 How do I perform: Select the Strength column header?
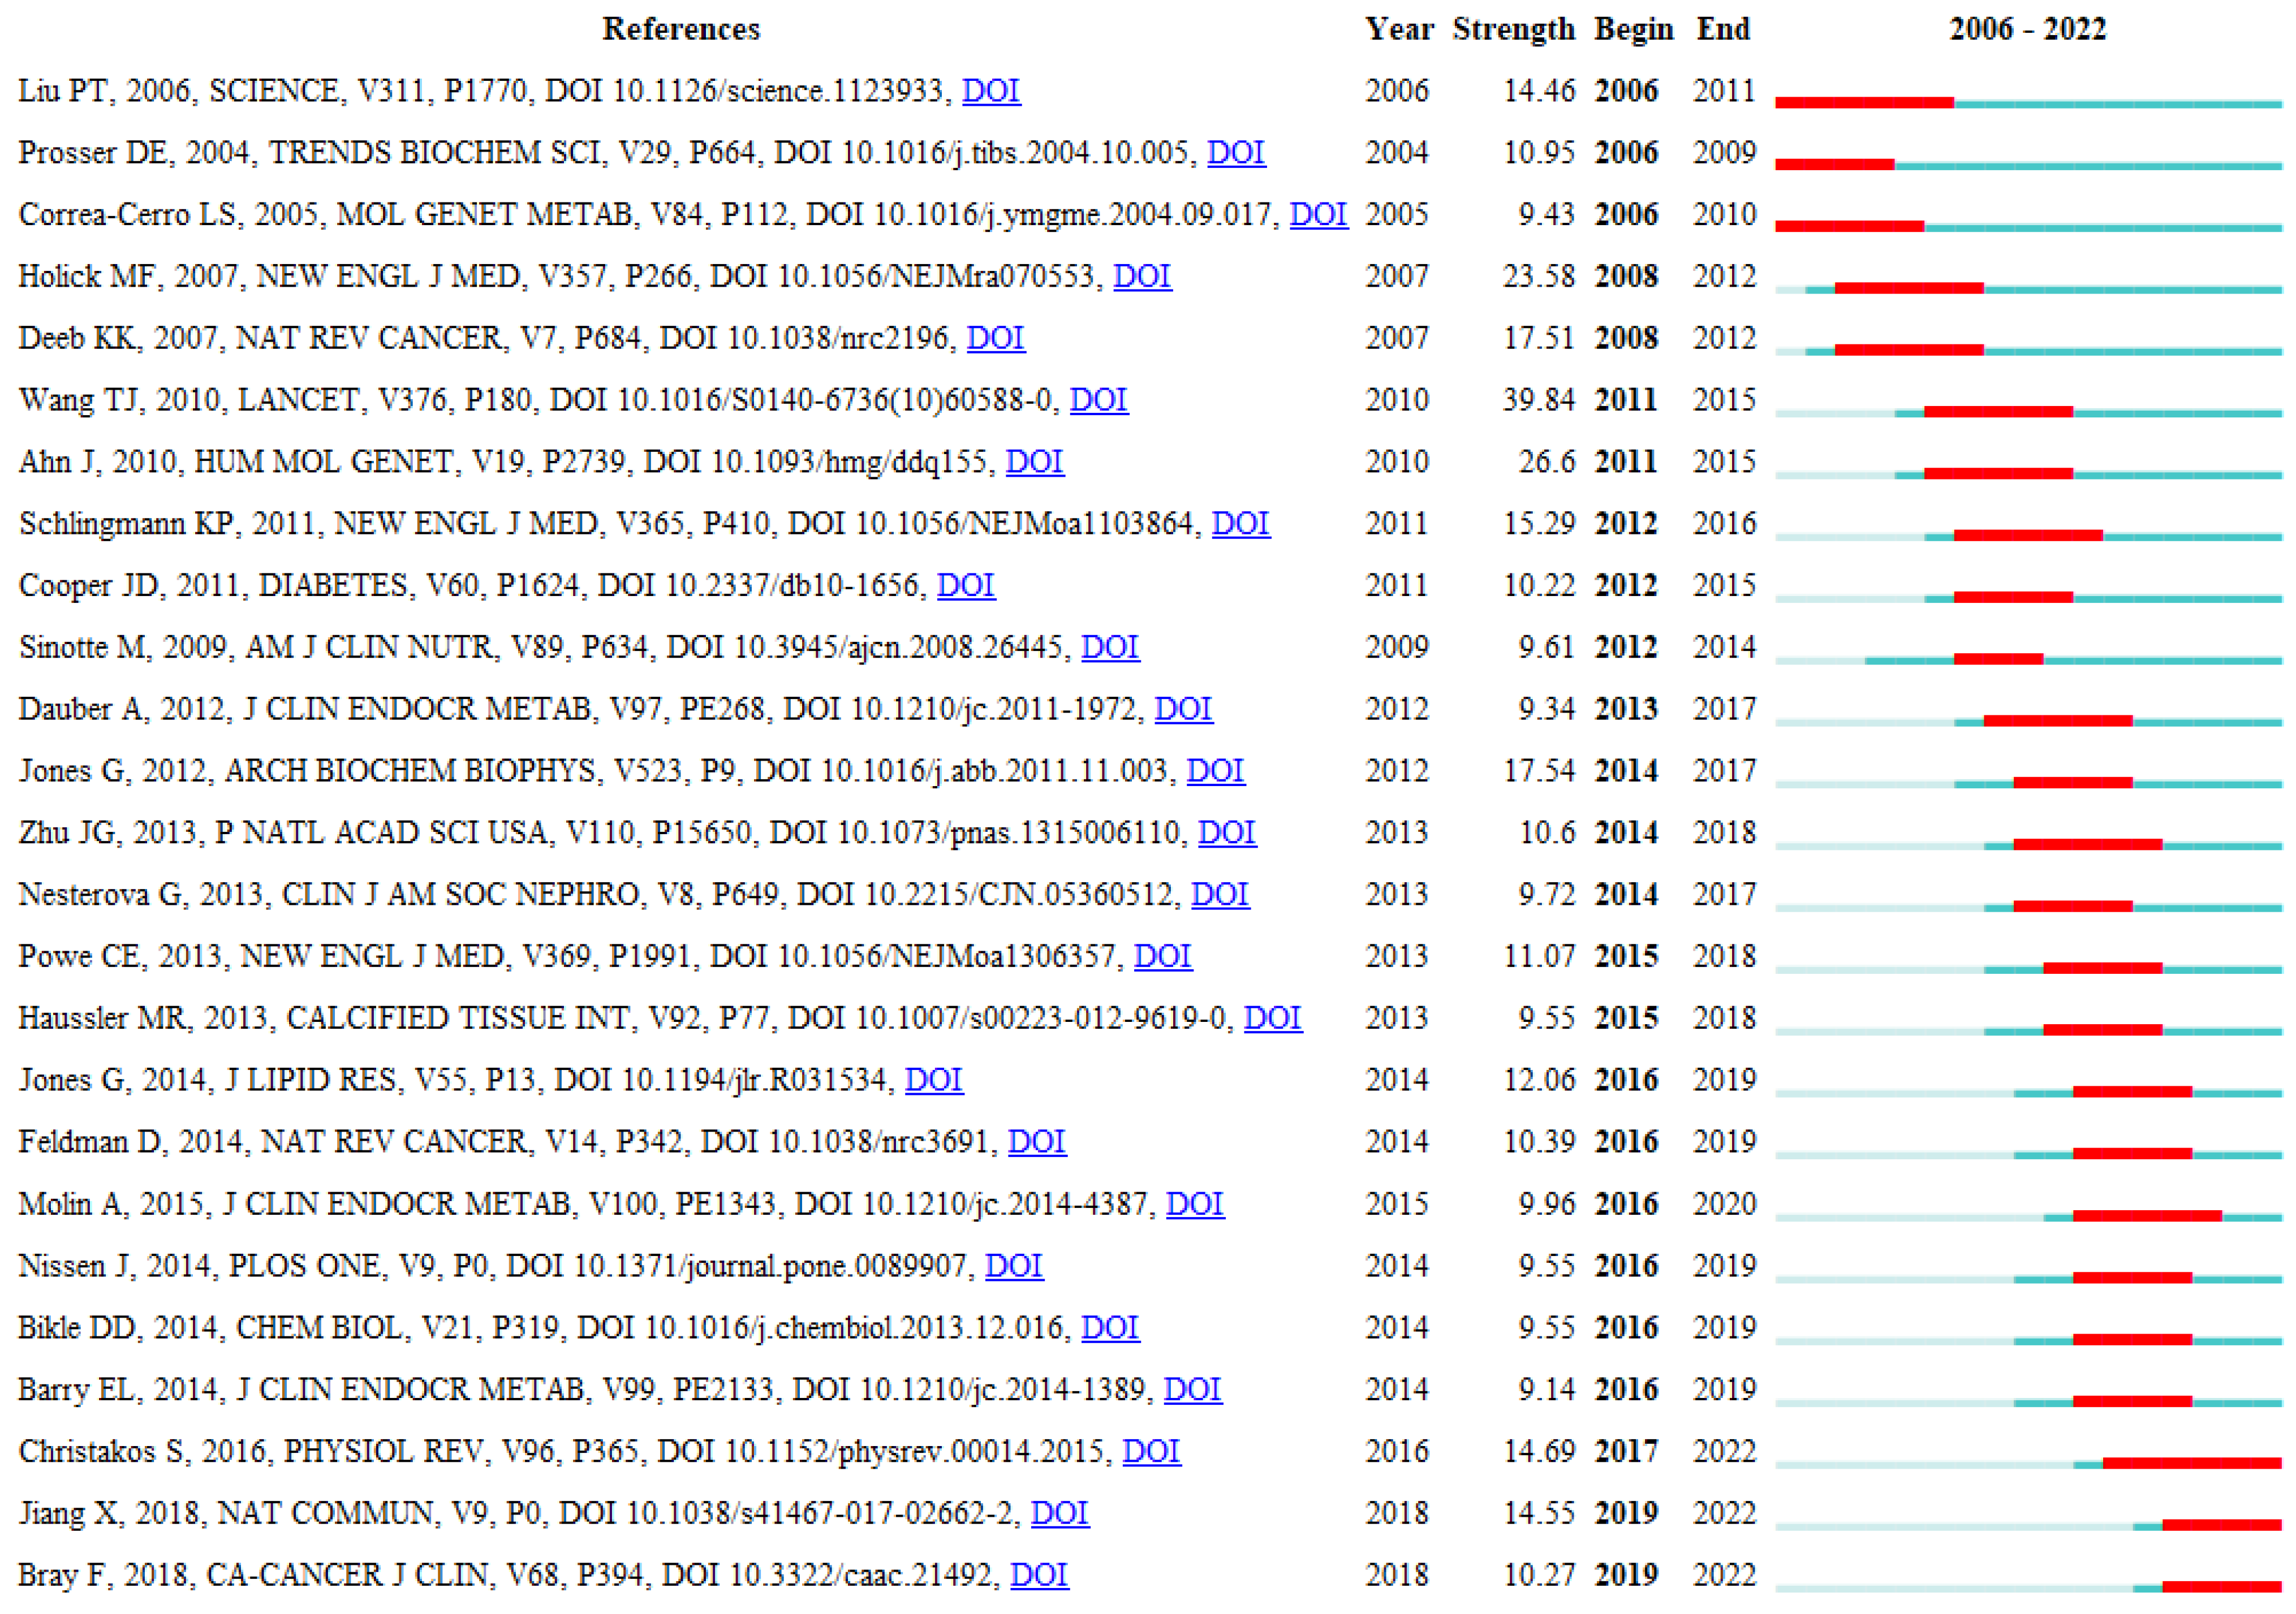pos(1513,29)
